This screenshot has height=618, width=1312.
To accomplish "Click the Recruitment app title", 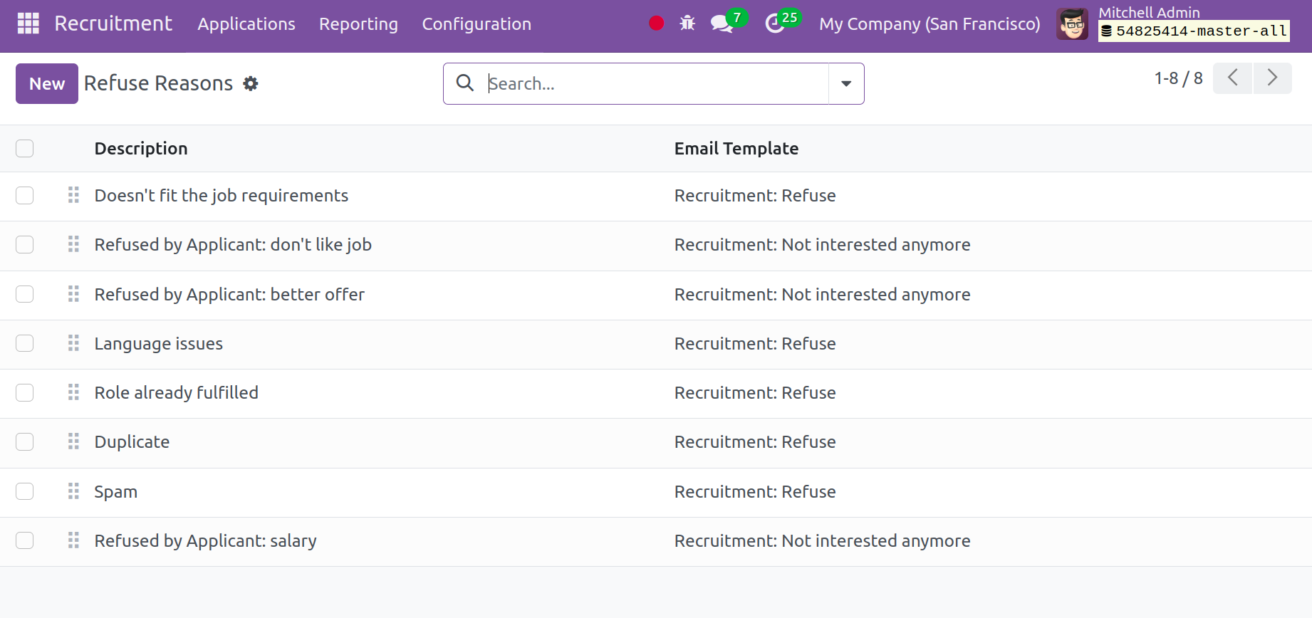I will (x=113, y=23).
